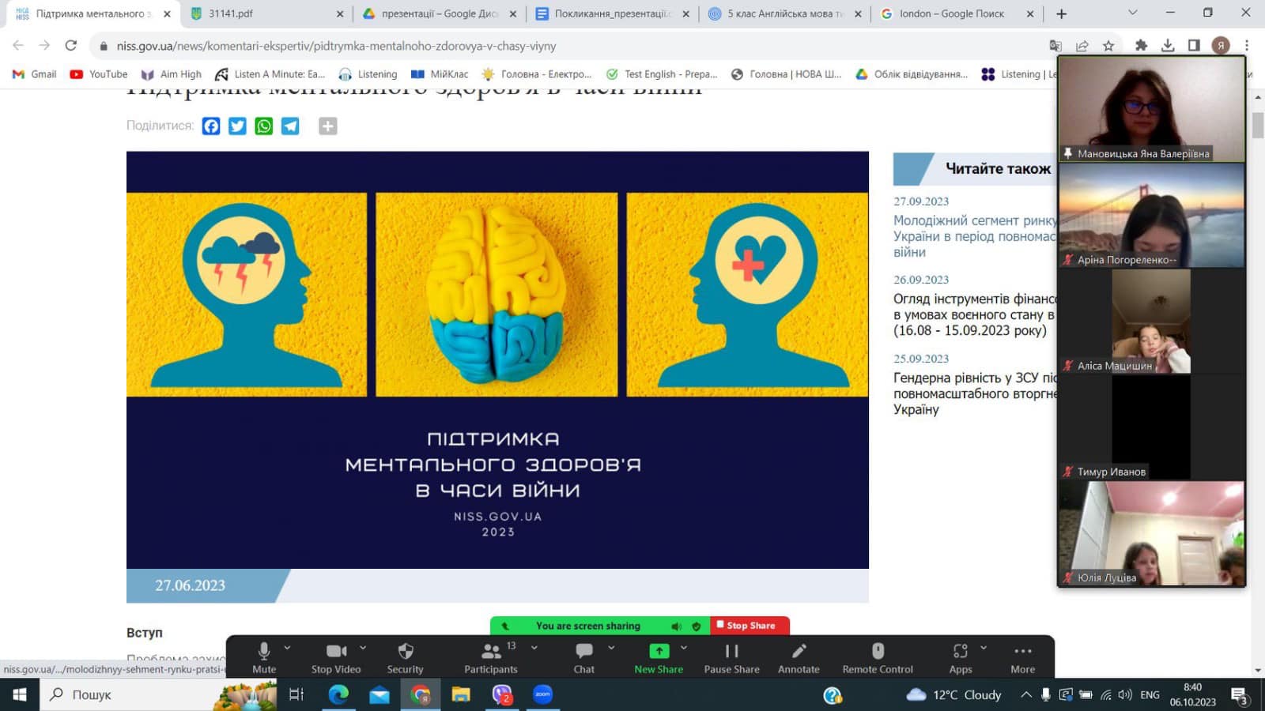The width and height of the screenshot is (1265, 711).
Task: Open notifications center in taskbar
Action: [x=1240, y=695]
